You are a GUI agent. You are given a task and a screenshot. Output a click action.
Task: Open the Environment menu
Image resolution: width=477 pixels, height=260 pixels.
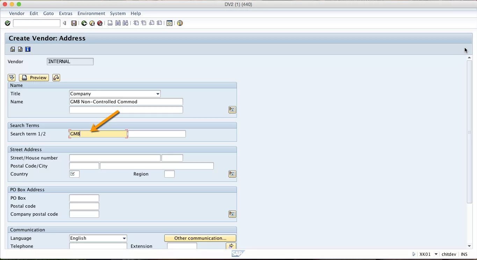91,13
